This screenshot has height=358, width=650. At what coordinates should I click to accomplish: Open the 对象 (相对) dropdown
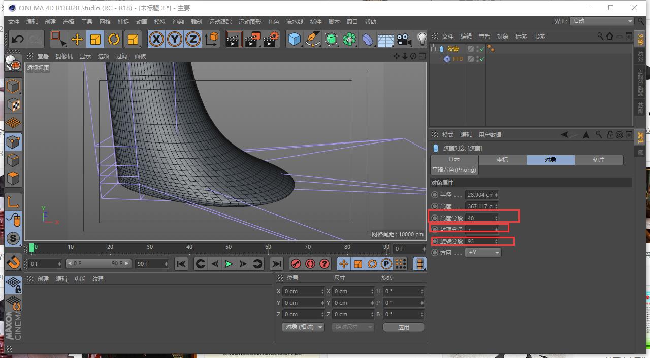point(303,327)
